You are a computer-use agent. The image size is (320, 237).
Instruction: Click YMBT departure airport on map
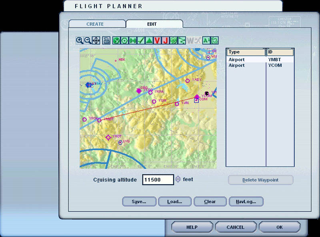(99, 120)
